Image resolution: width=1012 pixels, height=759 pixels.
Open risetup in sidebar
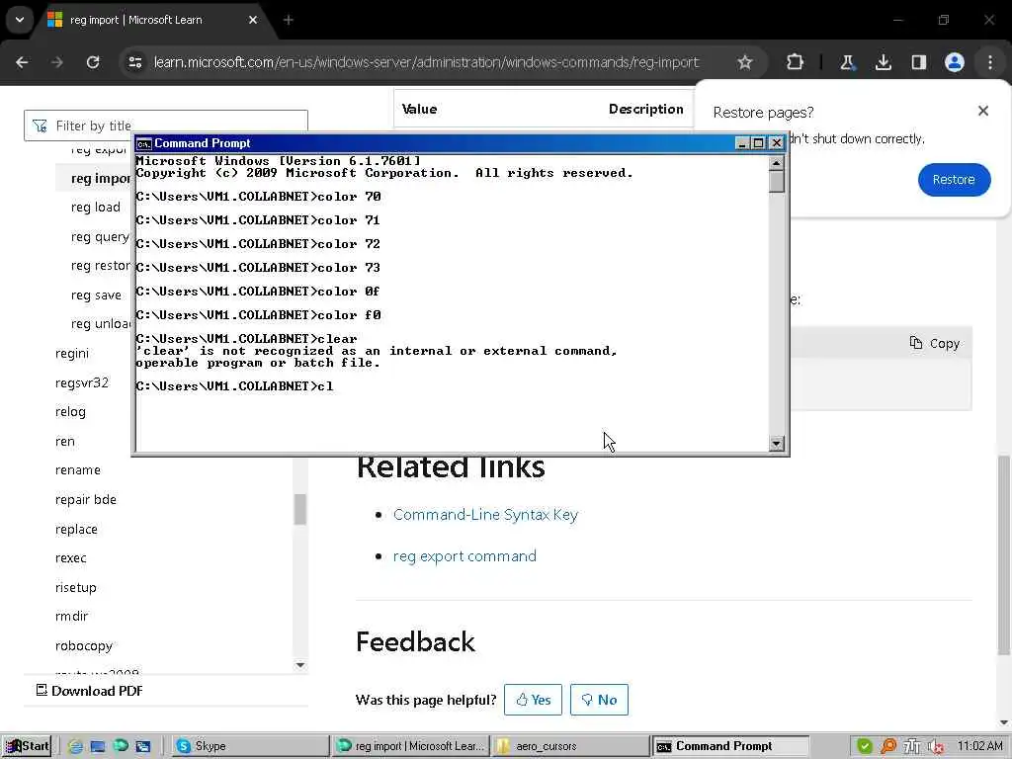tap(75, 587)
